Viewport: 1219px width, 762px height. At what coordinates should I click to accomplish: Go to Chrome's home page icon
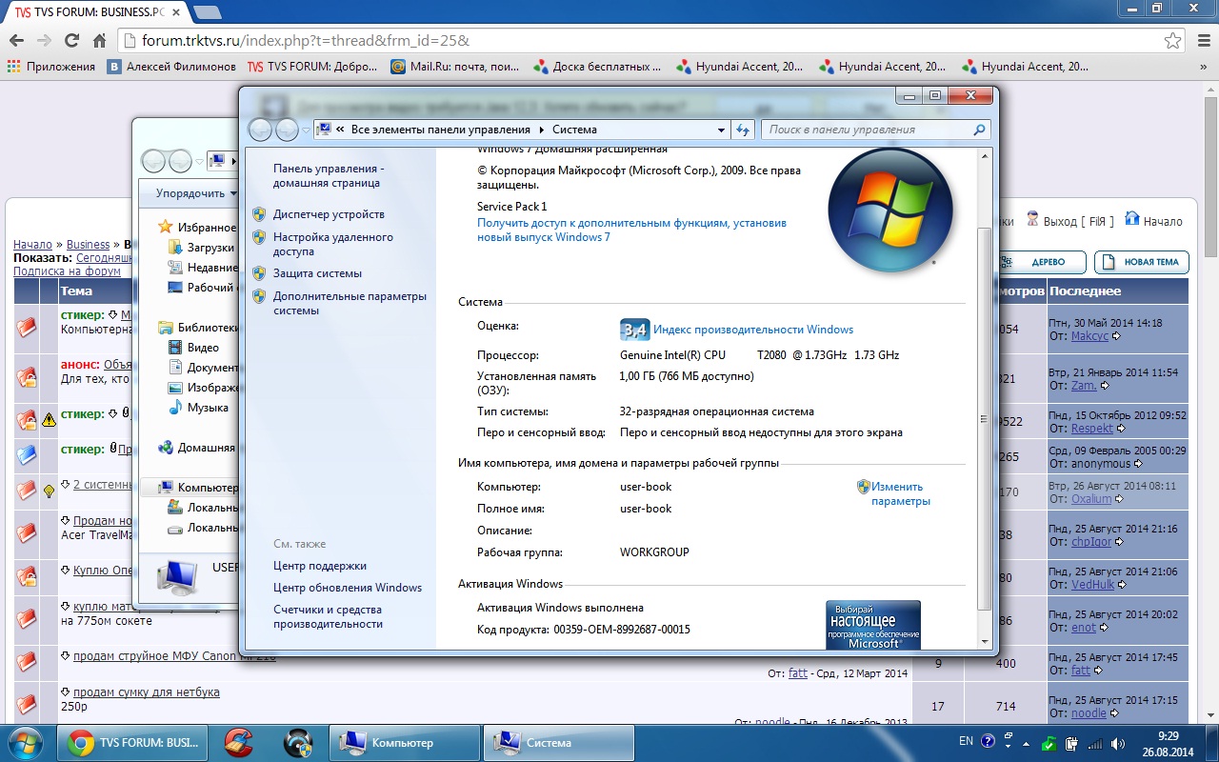coord(99,41)
